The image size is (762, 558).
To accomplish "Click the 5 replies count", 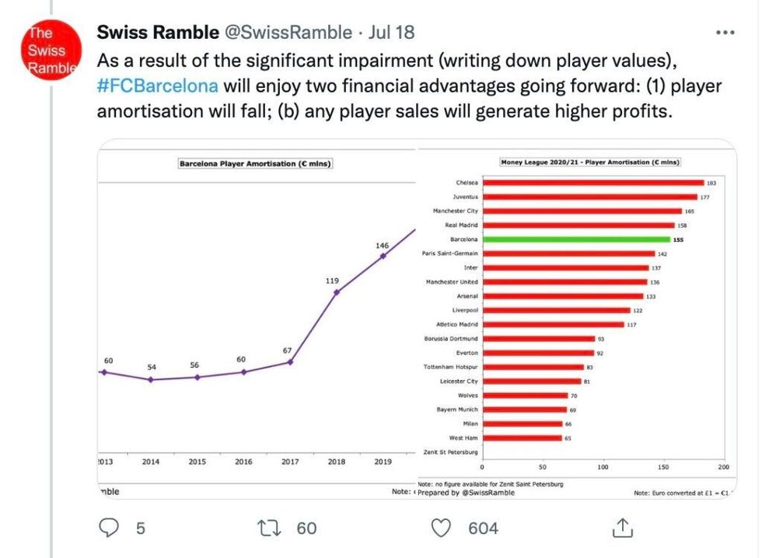I will coord(141,528).
